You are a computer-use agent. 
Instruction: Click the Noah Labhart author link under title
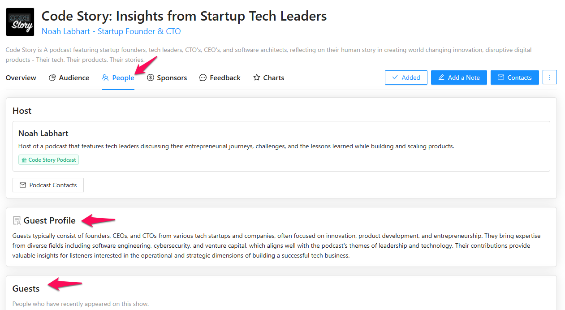click(x=111, y=31)
